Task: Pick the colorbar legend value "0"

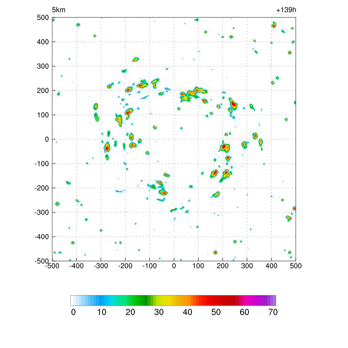Action: (73, 312)
